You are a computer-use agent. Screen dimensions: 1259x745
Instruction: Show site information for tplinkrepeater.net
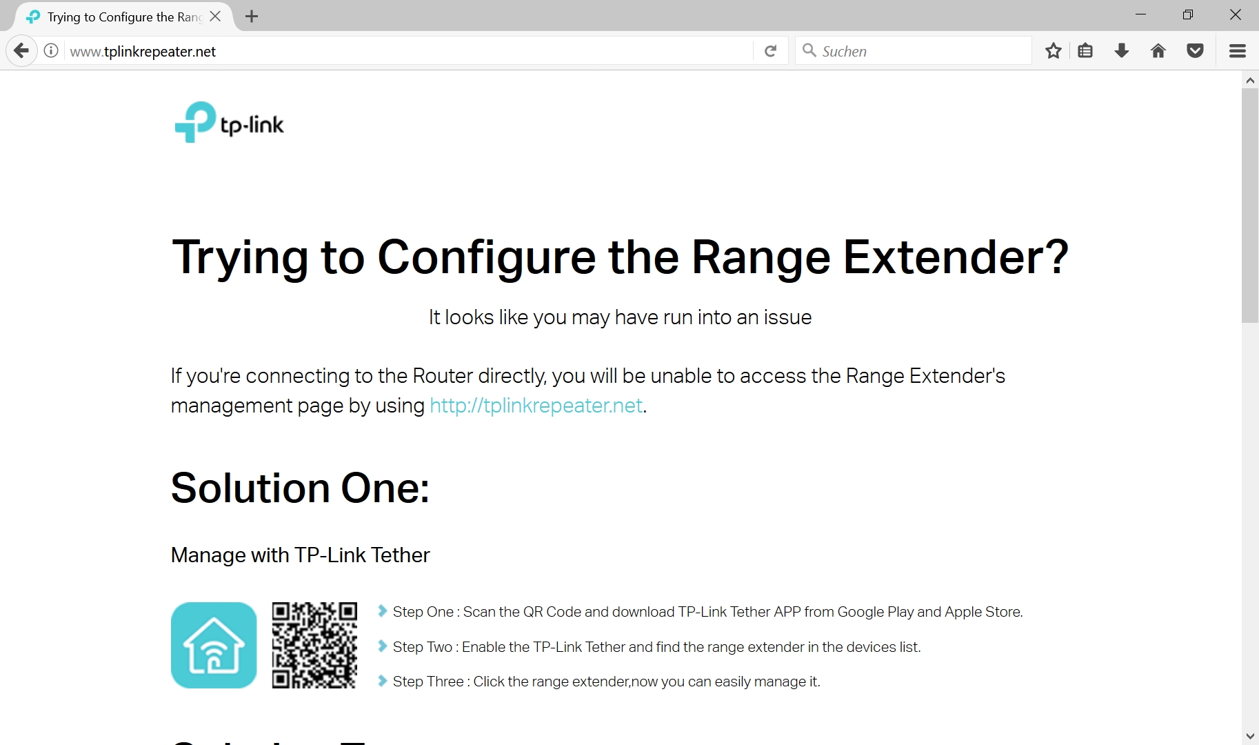[51, 51]
